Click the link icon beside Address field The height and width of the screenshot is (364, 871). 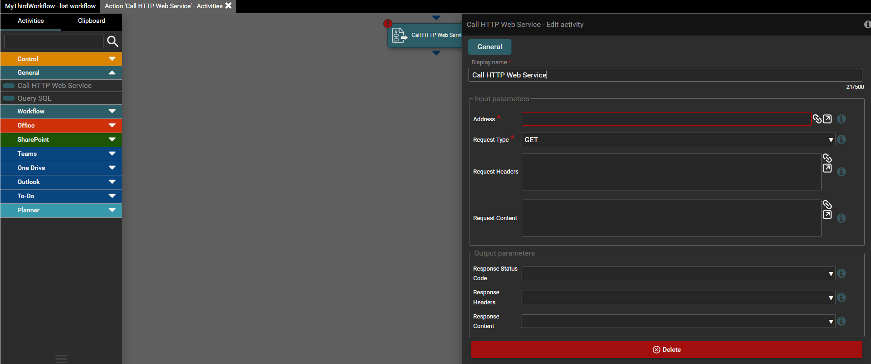[x=817, y=119]
